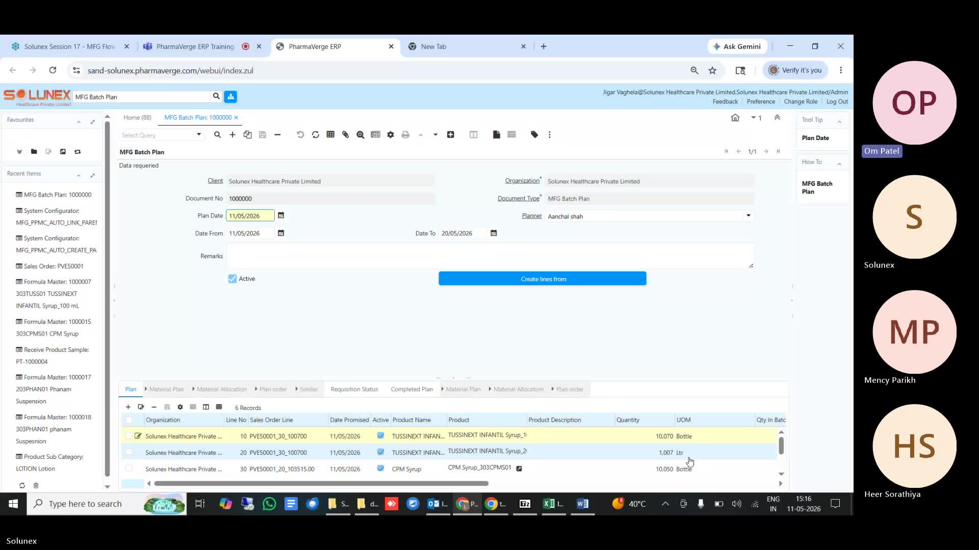The width and height of the screenshot is (979, 550).
Task: Open Process gear icon in main toolbar
Action: (x=391, y=135)
